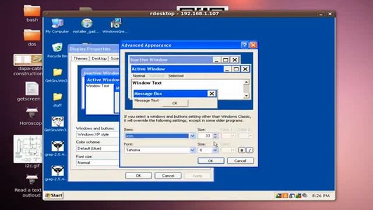This screenshot has width=373, height=210.
Task: Open the stuff folder icon
Action: (57, 97)
